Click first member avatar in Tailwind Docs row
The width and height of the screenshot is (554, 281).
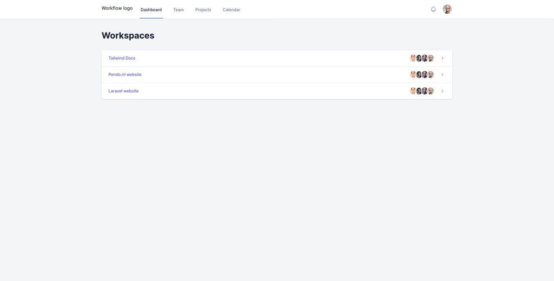(x=413, y=58)
